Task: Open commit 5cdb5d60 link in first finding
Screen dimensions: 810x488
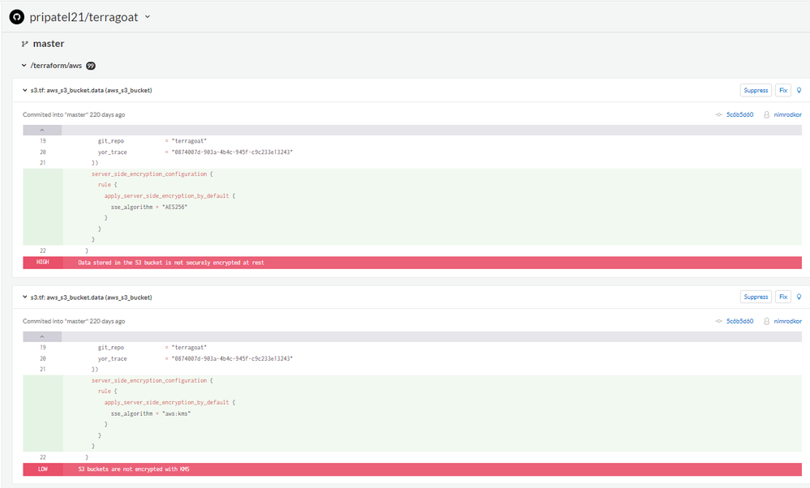Action: click(739, 115)
